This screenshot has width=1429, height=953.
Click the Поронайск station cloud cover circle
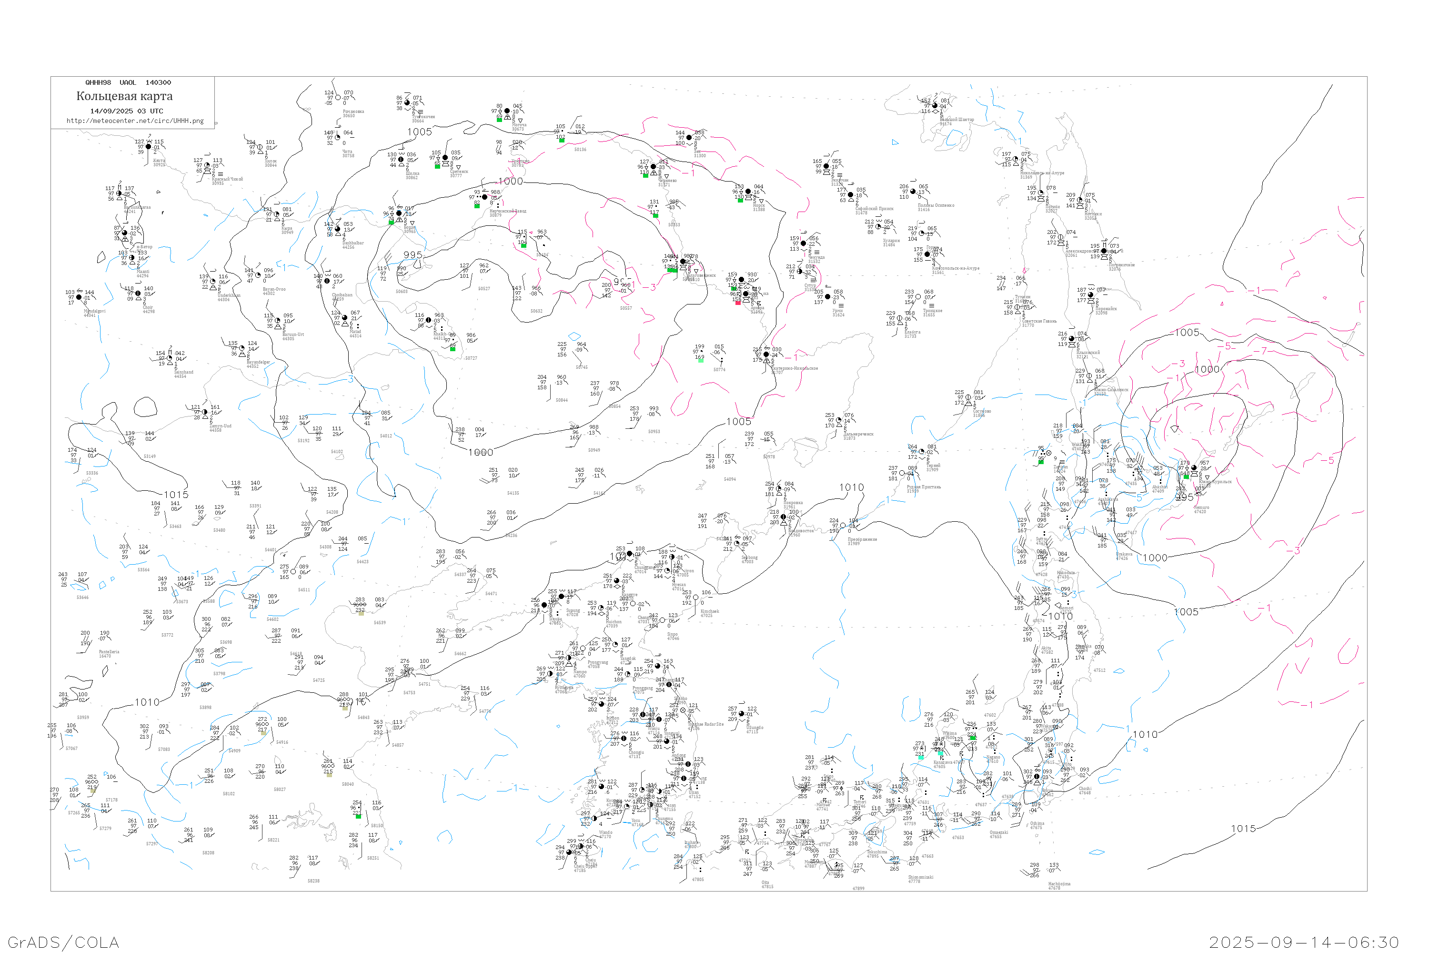pyautogui.click(x=1091, y=295)
